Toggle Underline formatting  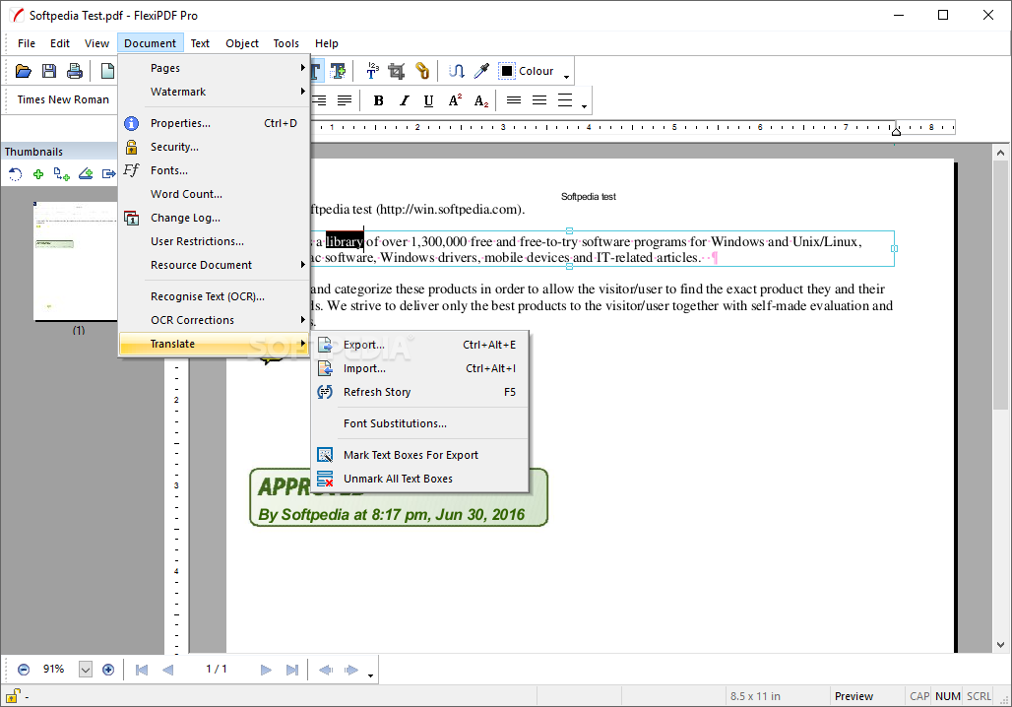click(428, 100)
